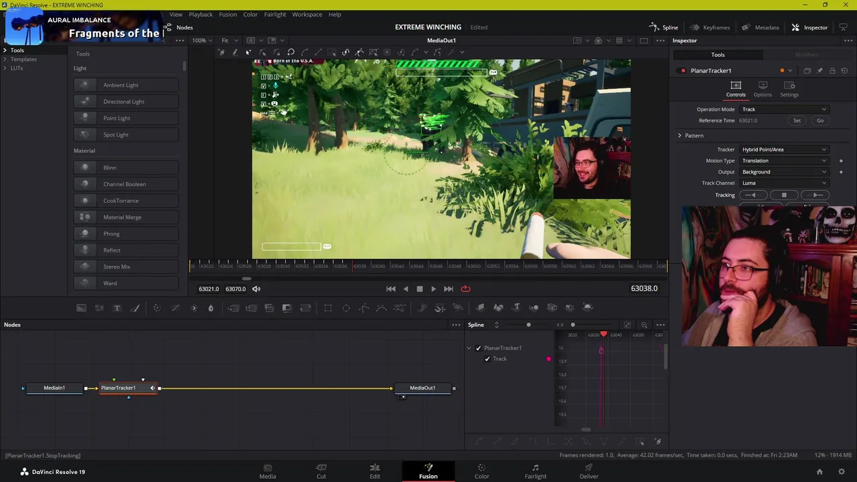
Task: Play forward in the viewer
Action: tap(433, 289)
